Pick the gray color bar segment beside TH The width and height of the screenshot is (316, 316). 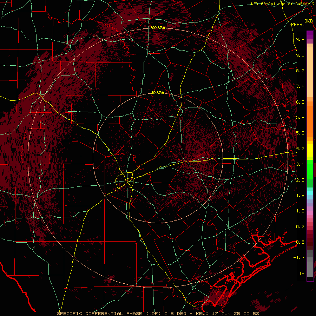click(x=310, y=270)
